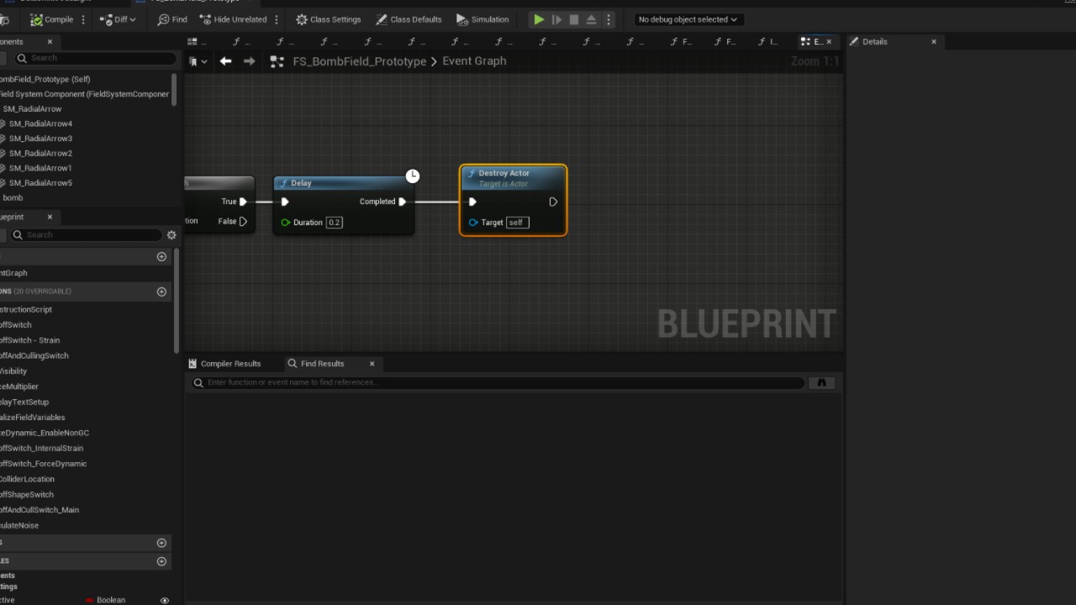Select the Find Results tab
The height and width of the screenshot is (605, 1076).
click(x=322, y=364)
